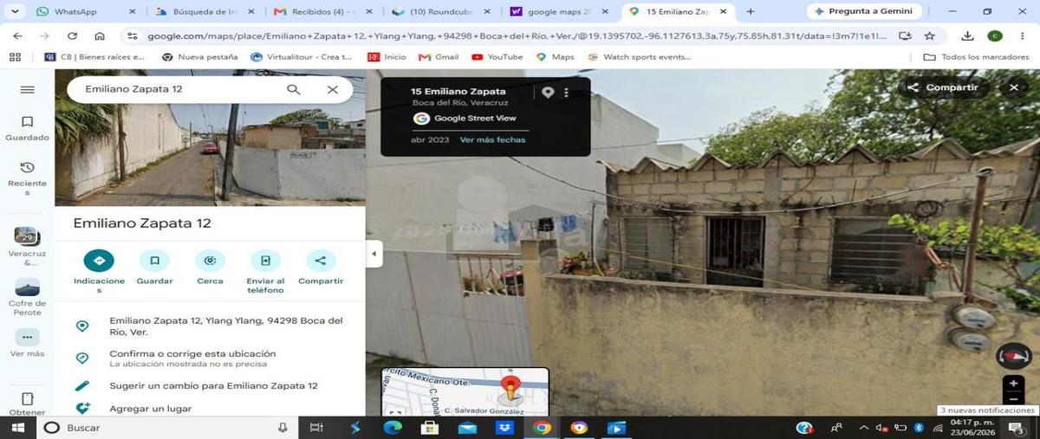
Task: Bookmark this page with the star icon
Action: pyautogui.click(x=930, y=36)
